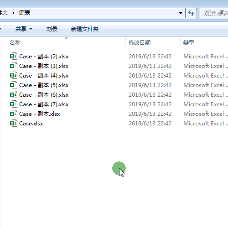
Task: Click the Excel icon of Case - 副本 (7).xlsx
Action: point(14,104)
